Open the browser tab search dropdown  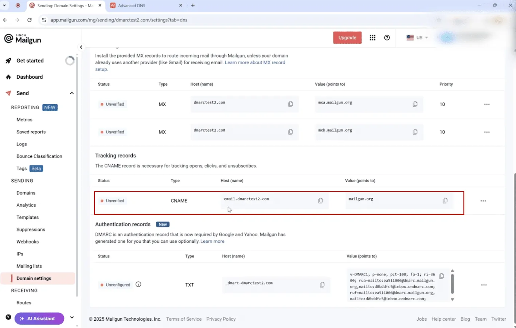(x=4, y=5)
